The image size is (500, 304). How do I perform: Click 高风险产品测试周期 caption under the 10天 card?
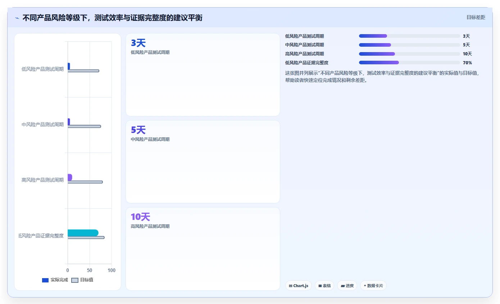point(150,226)
